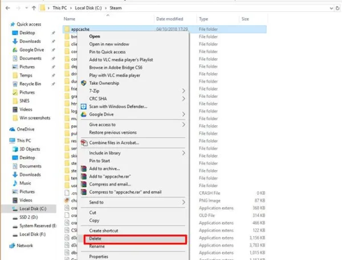Click the back arrow navigation icon
This screenshot has width=342, height=260.
click(x=8, y=8)
